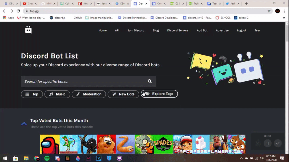Open a new browser tab

(247, 3)
